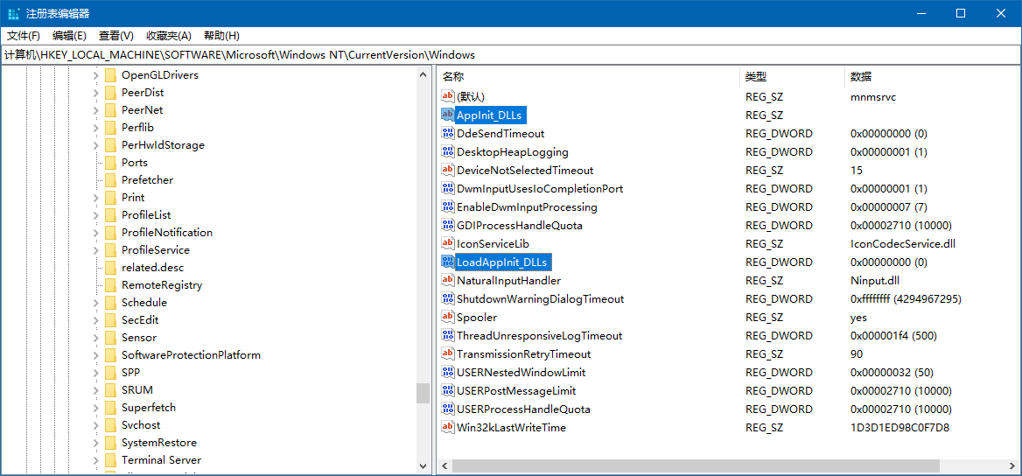Click tree pane scroll up arrow
Screen dimensions: 1022x476
tap(423, 75)
